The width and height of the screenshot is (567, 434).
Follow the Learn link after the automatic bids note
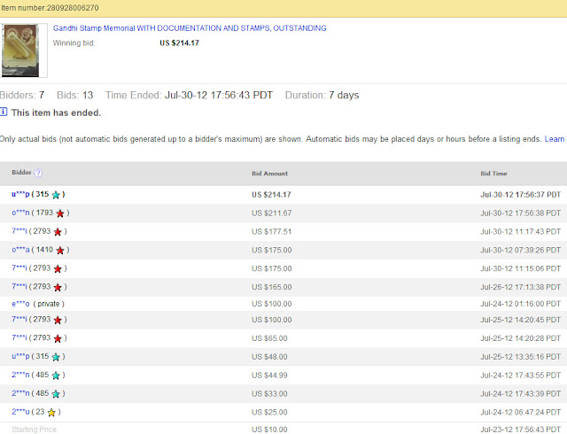click(555, 139)
